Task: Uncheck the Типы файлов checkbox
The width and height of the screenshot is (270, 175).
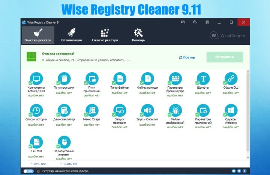Action: [x=114, y=83]
